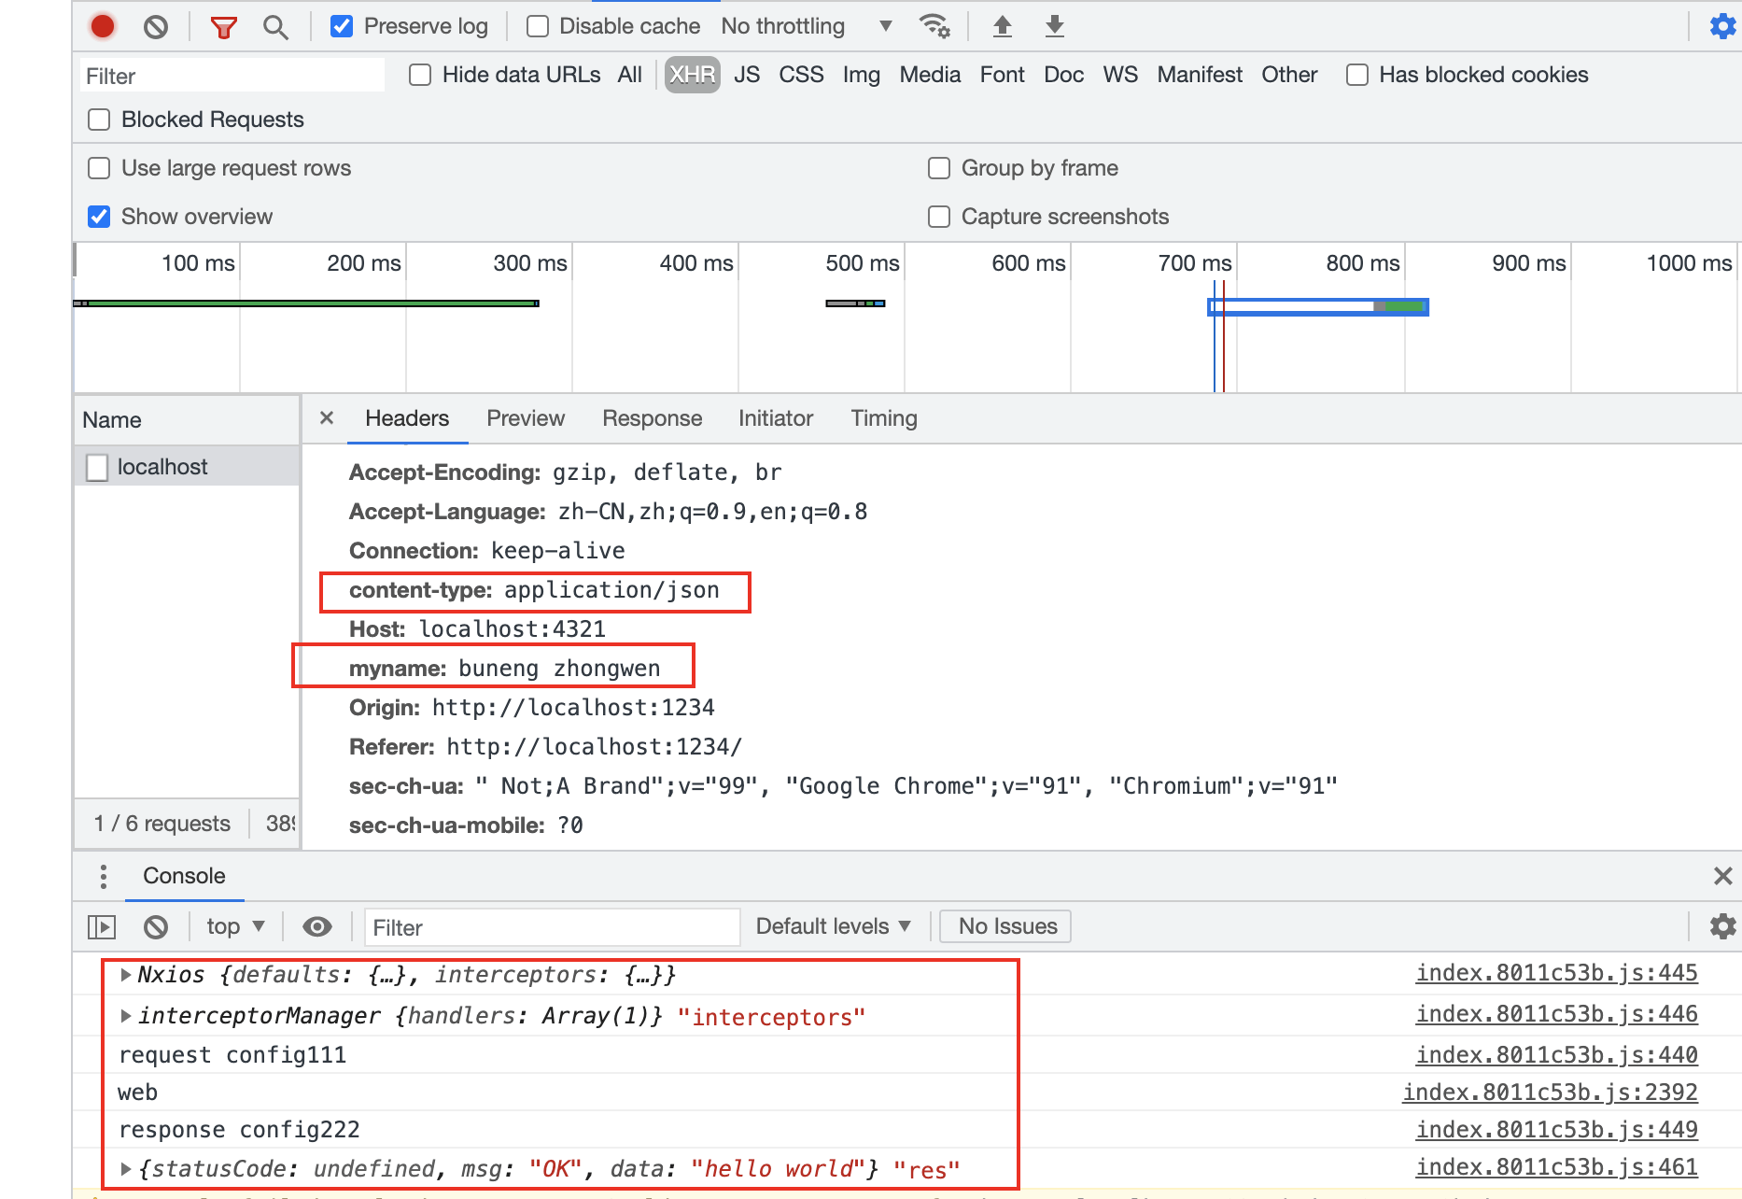Click the No Issues button

[1006, 926]
